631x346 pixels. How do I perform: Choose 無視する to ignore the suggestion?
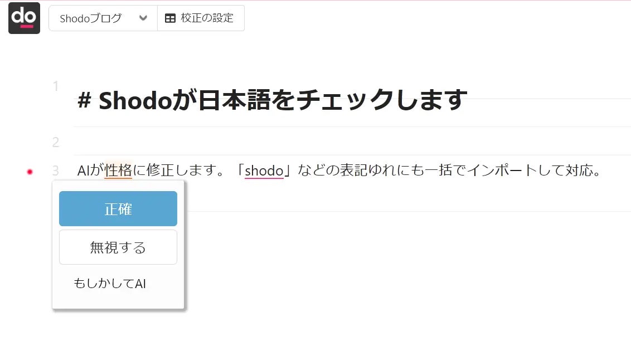click(118, 247)
